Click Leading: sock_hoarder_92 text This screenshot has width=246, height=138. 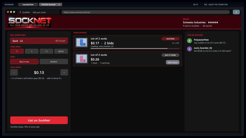102,46
